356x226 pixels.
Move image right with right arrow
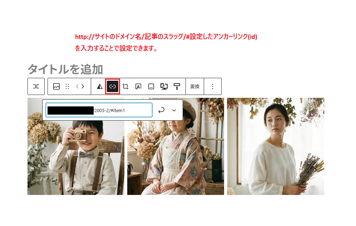coord(83,86)
